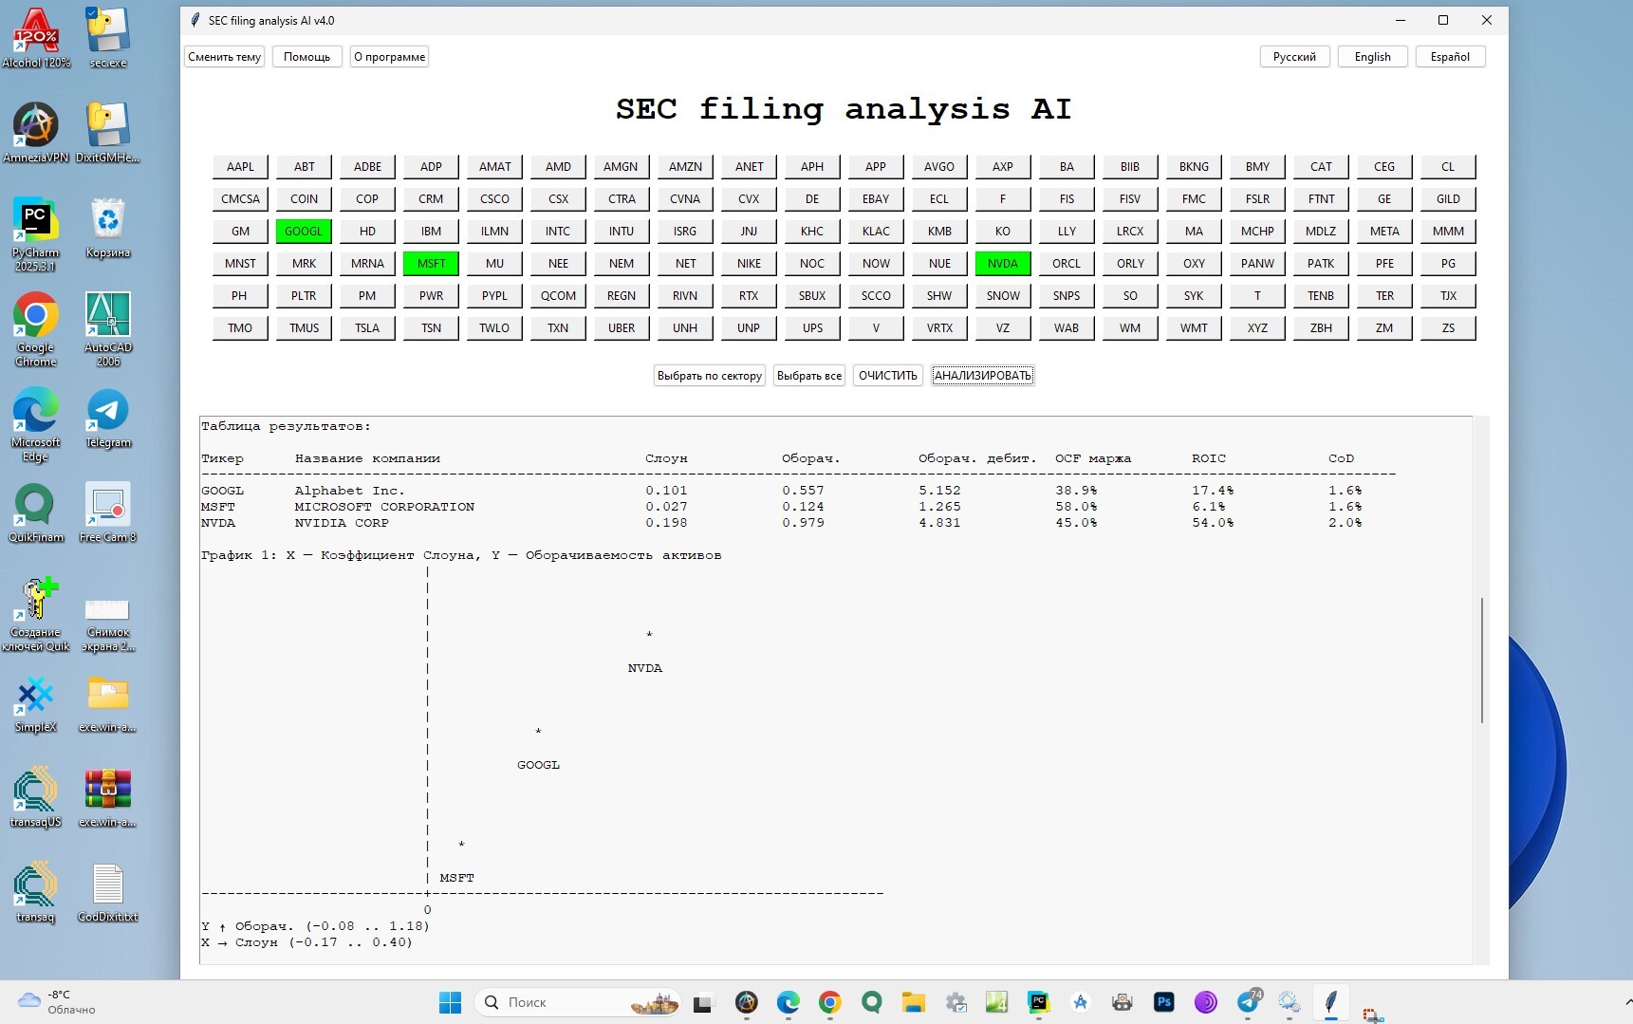Select the META ticker
Viewport: 1633px width, 1024px height.
1384,231
